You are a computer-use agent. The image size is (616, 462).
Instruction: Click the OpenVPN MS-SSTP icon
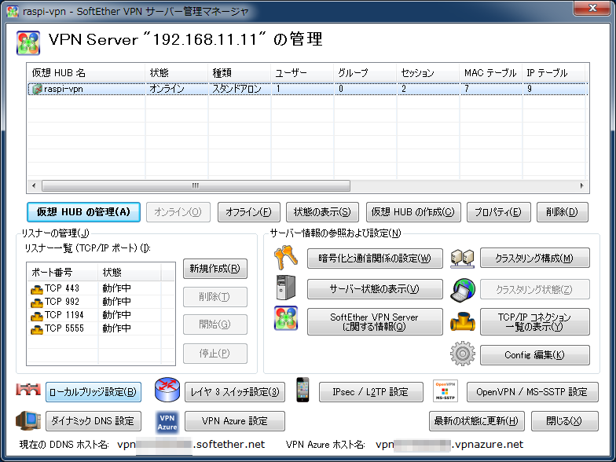tap(445, 390)
